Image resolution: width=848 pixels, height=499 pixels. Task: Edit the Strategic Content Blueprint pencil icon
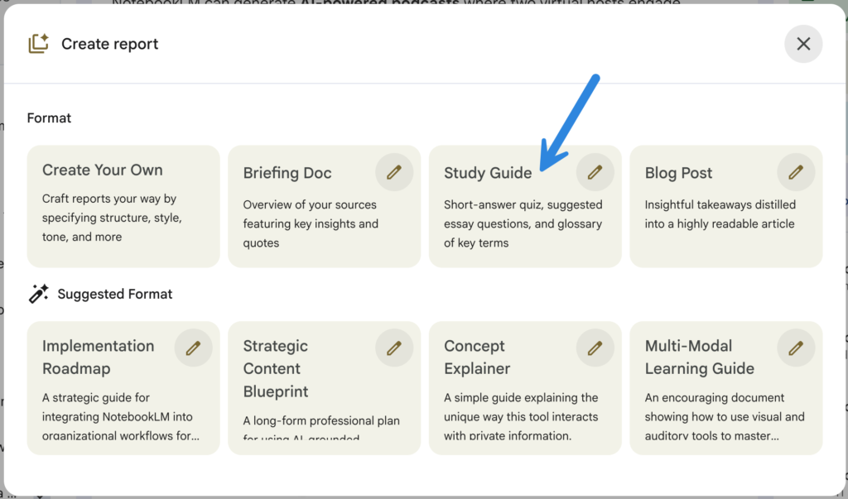click(394, 348)
